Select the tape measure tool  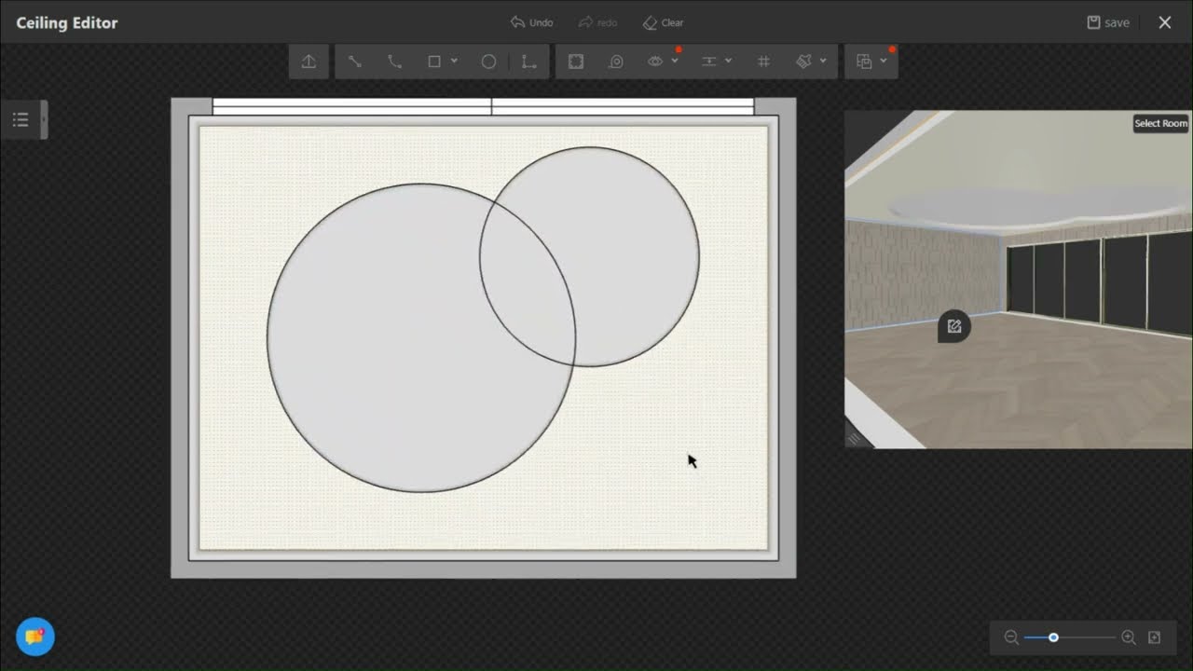[x=616, y=62]
